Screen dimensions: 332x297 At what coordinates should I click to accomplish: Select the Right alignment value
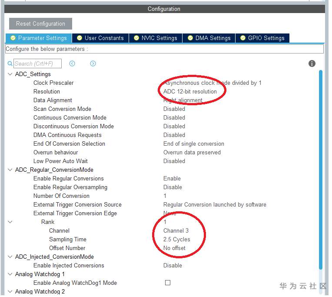click(183, 100)
